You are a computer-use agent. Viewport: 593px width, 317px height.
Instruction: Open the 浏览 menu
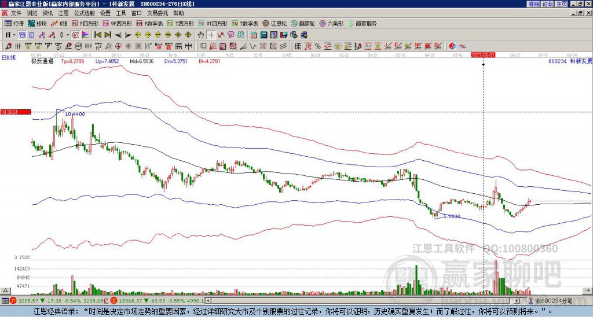coord(32,13)
